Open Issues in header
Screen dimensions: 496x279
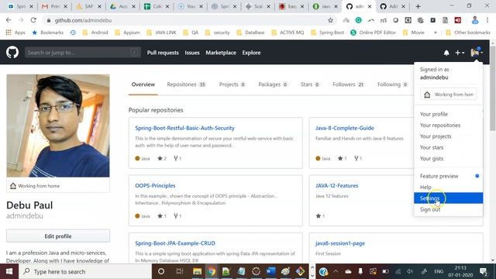point(192,53)
